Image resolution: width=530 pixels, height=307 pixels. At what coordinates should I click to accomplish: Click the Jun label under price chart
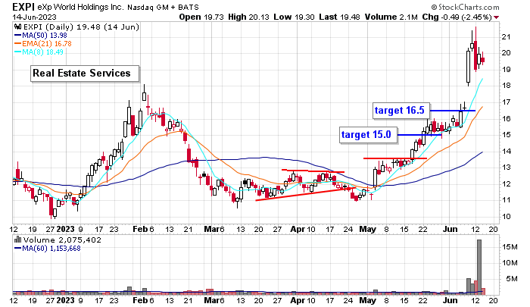[450, 229]
